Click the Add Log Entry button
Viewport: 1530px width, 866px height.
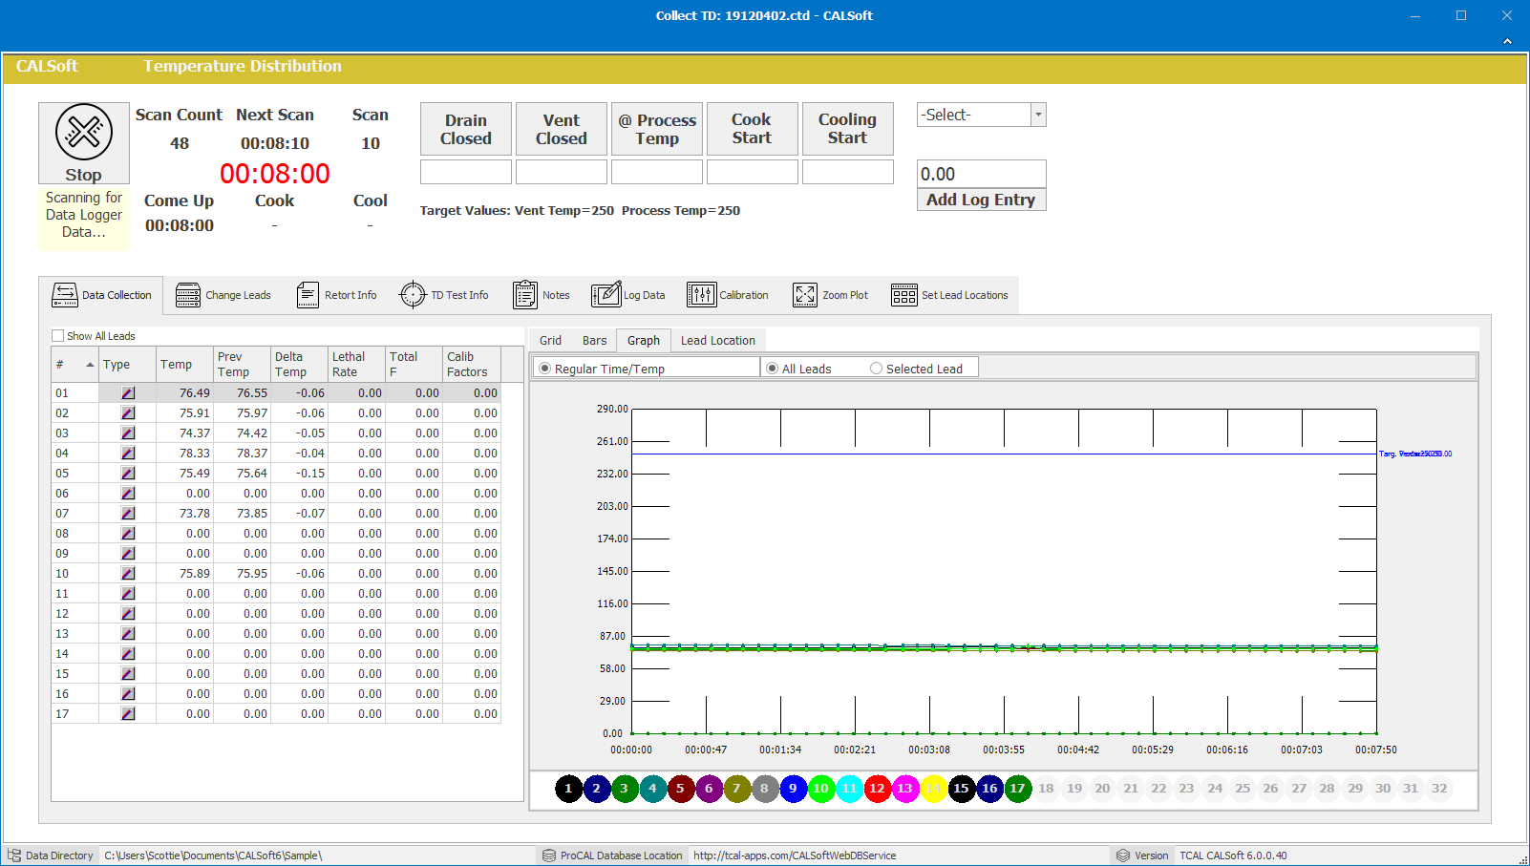(x=981, y=200)
